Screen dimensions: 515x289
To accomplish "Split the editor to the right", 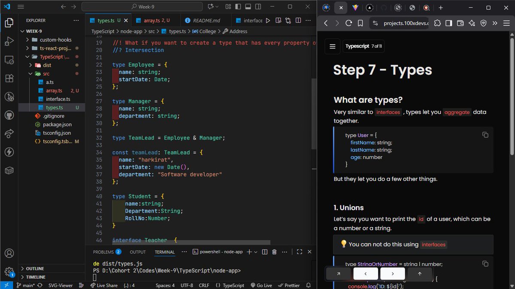I will point(297,20).
